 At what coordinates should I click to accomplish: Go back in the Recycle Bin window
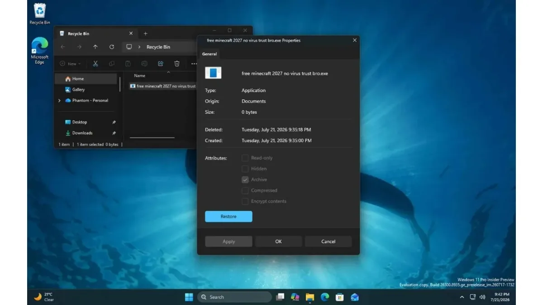(x=62, y=47)
